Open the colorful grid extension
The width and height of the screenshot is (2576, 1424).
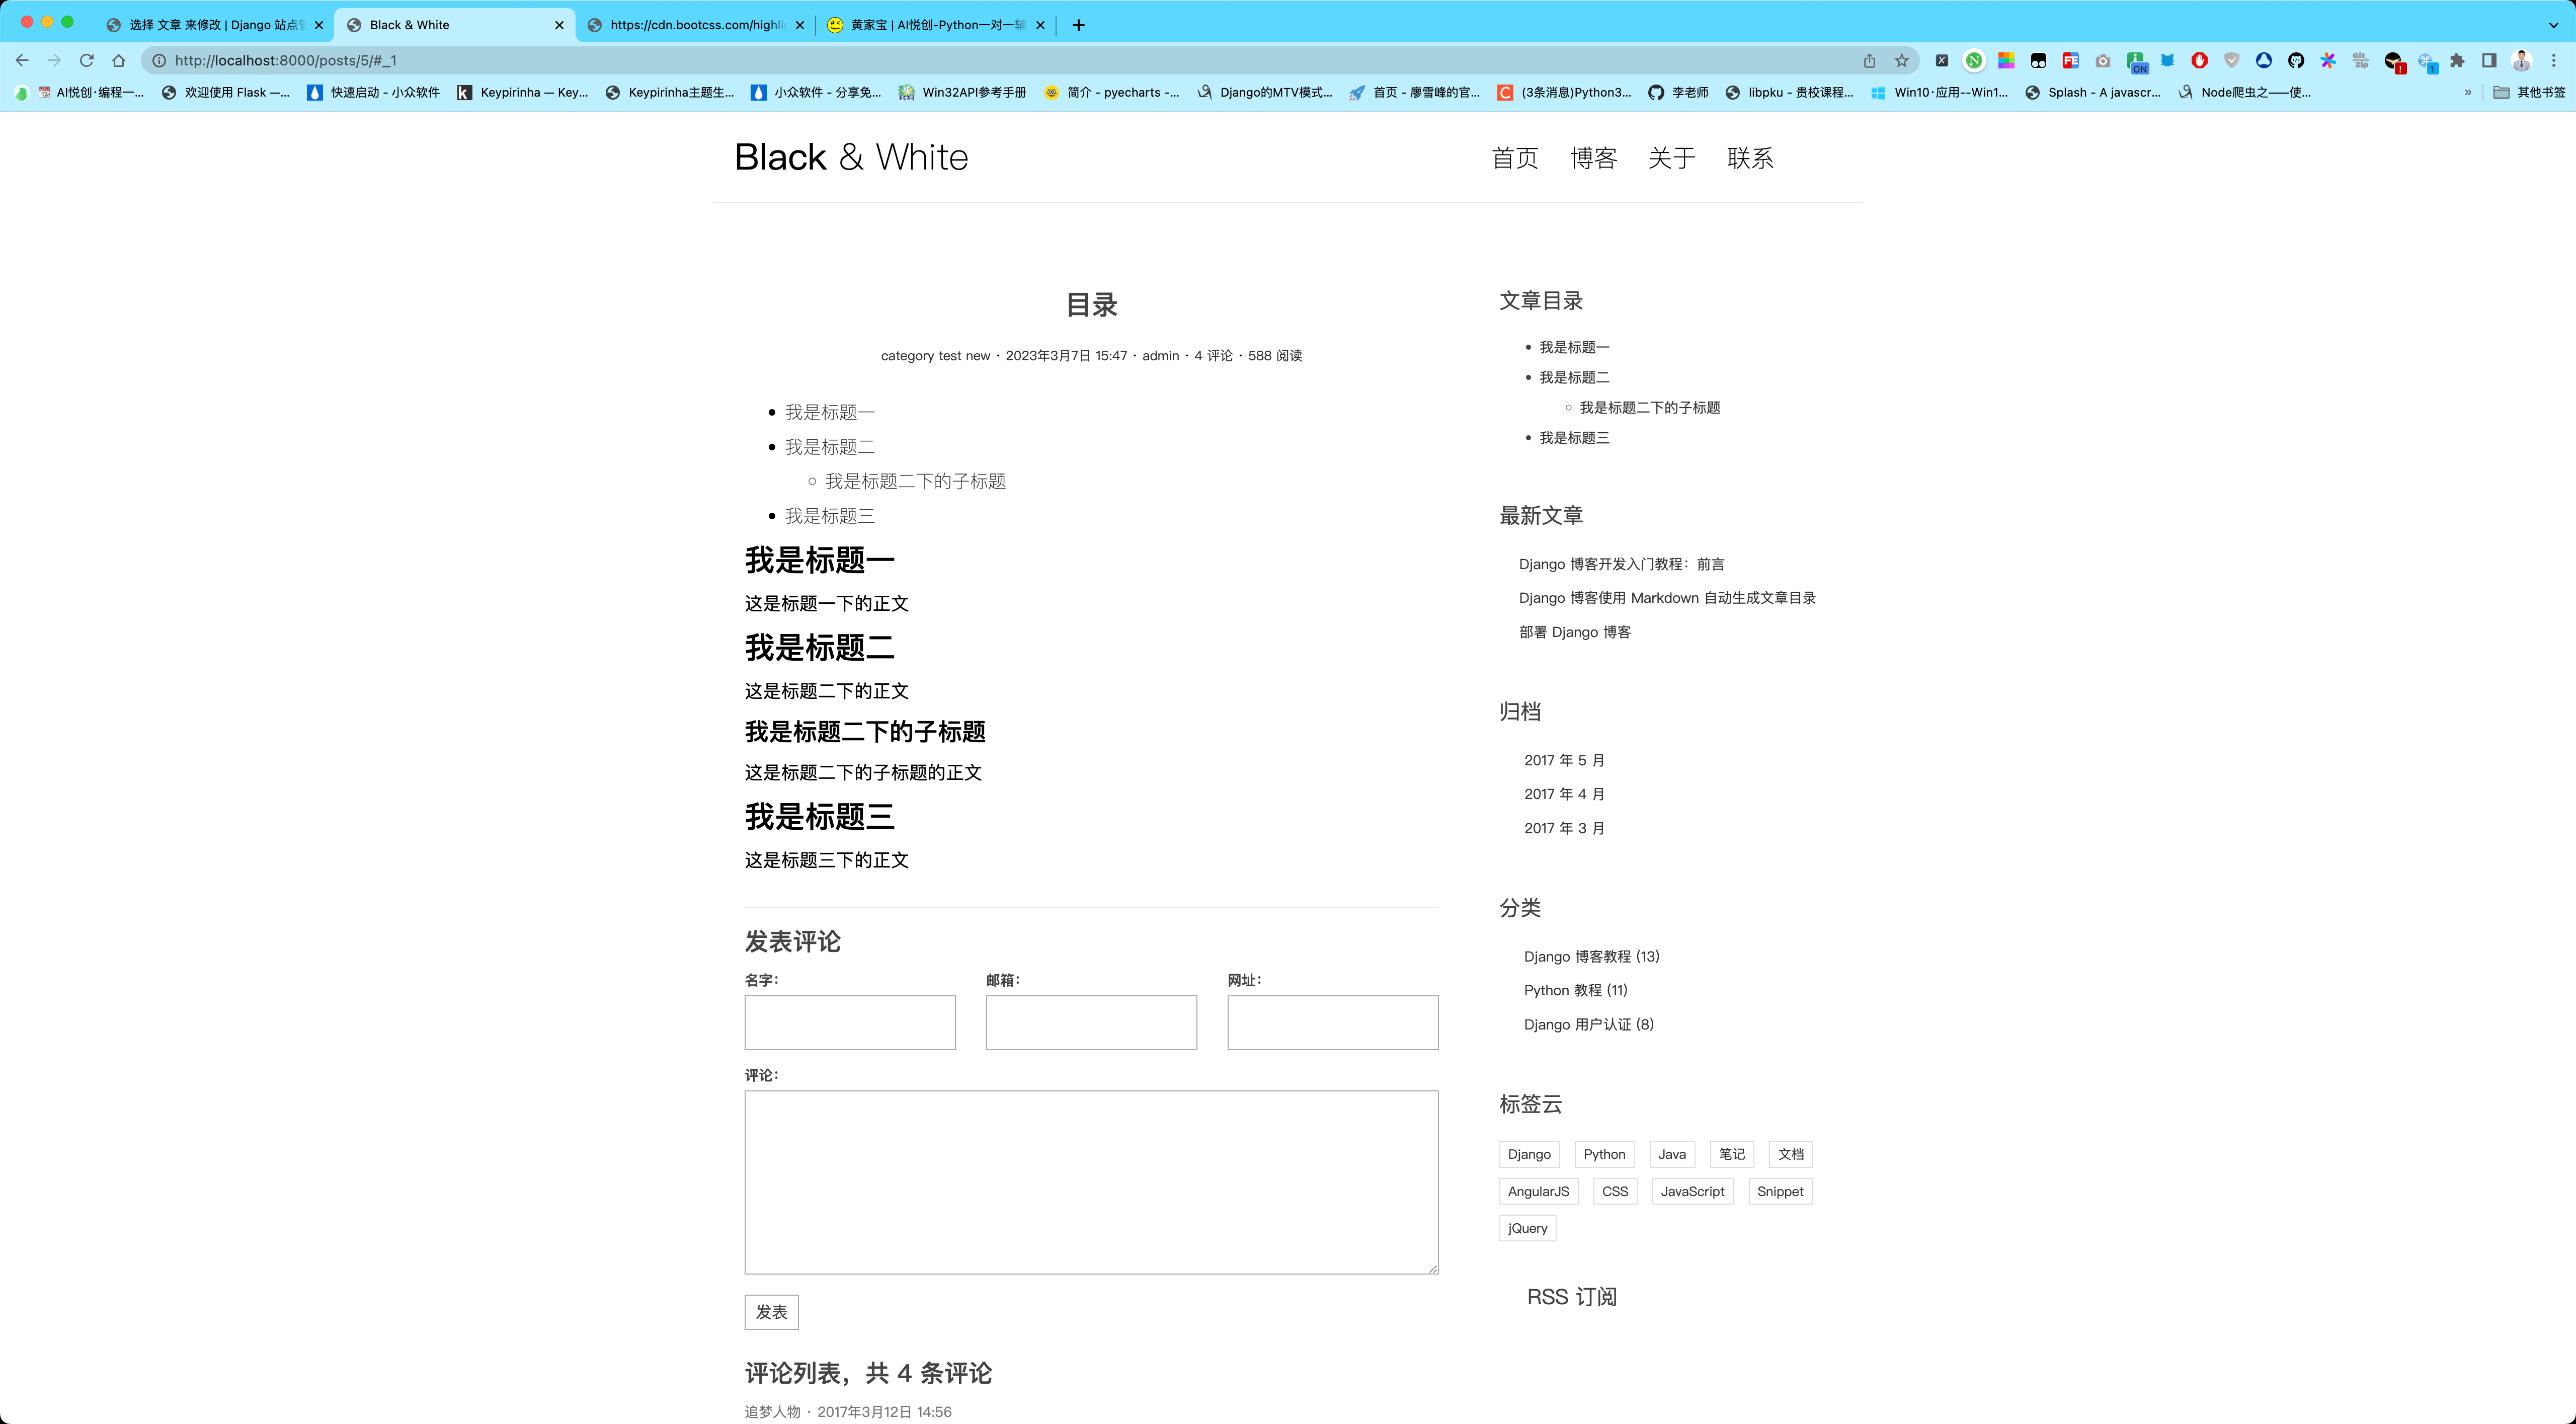point(2006,60)
